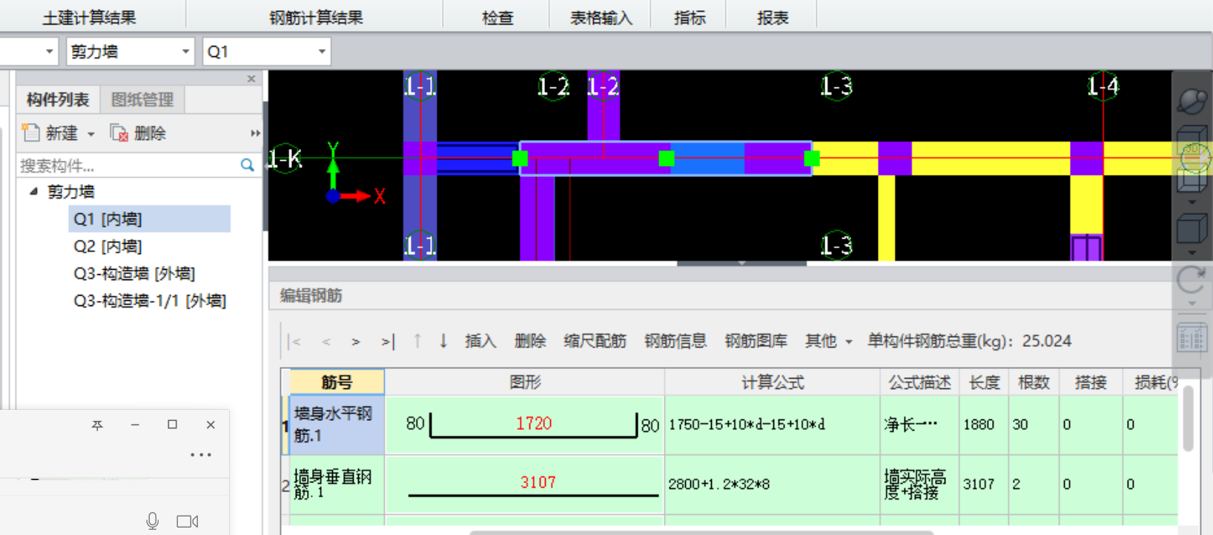This screenshot has height=535, width=1213.
Task: Switch to the 构件列表 tab
Action: 58,99
